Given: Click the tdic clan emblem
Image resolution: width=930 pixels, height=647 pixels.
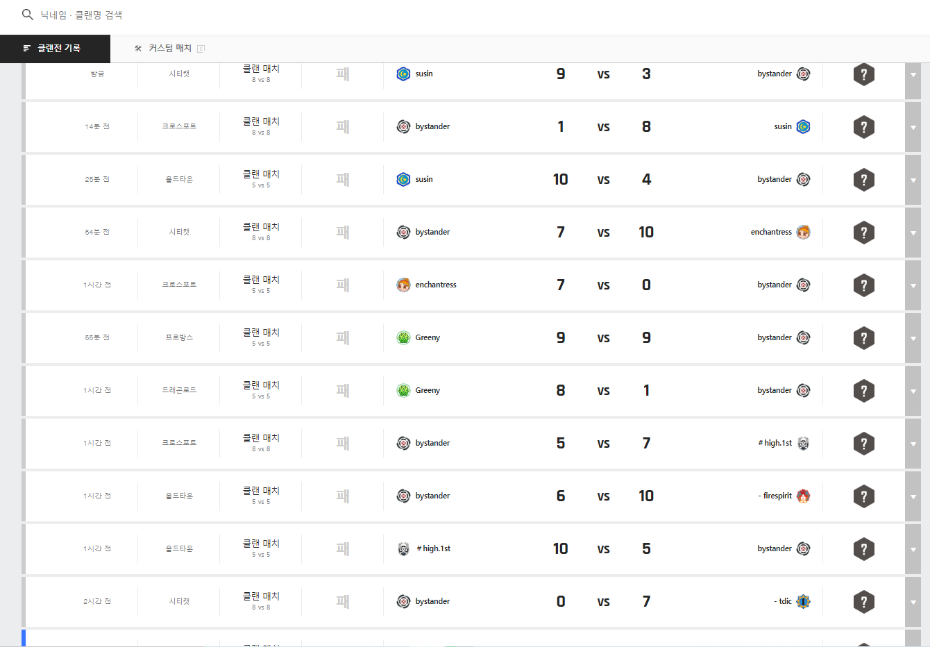Looking at the screenshot, I should pos(803,601).
